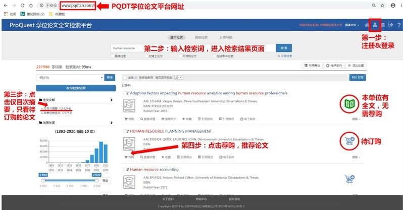Click the 订阅检索 link

point(285,56)
